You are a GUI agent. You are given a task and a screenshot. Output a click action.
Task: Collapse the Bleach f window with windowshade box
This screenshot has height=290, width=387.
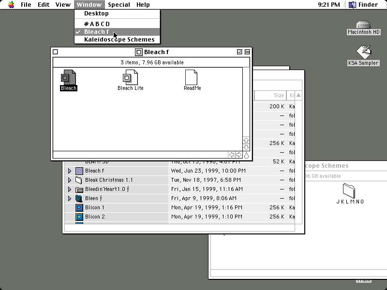(247, 52)
